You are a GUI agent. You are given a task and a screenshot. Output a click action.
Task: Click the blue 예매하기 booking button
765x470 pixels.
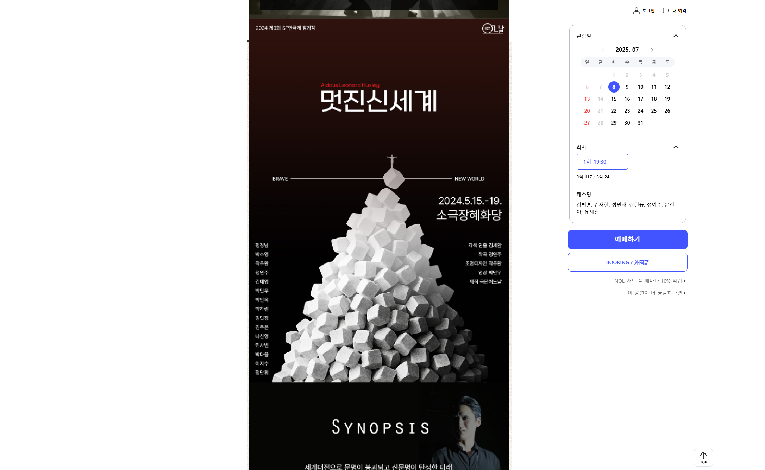pos(627,240)
